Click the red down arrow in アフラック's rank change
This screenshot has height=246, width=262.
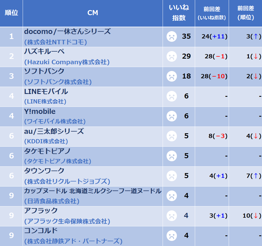coord(256,215)
